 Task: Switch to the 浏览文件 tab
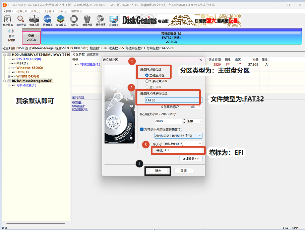click(93, 54)
